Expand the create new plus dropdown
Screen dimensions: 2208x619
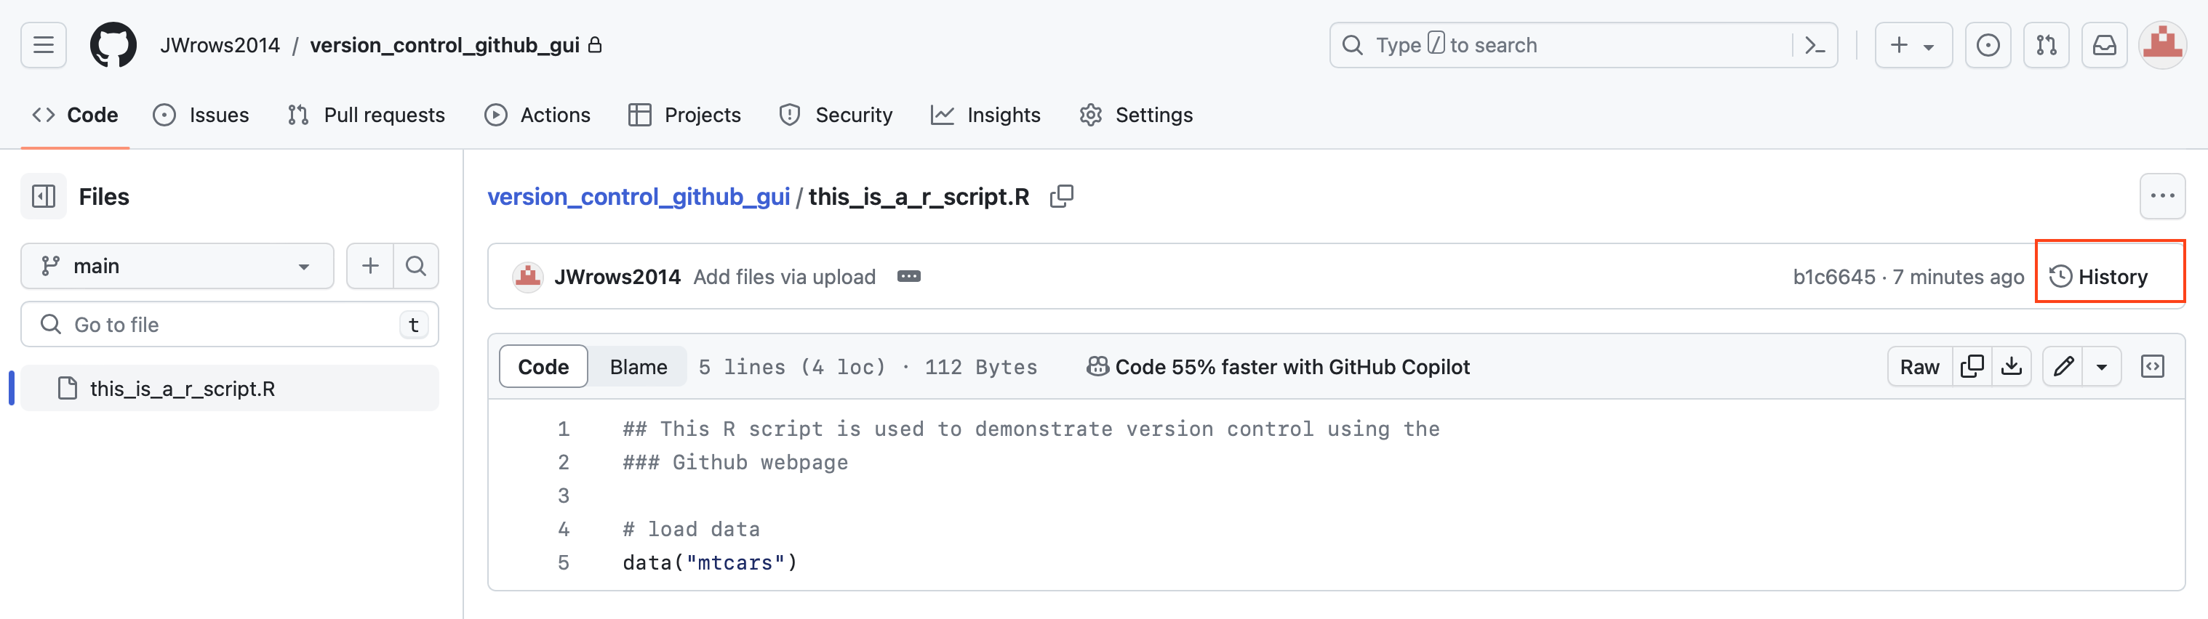coord(1912,45)
